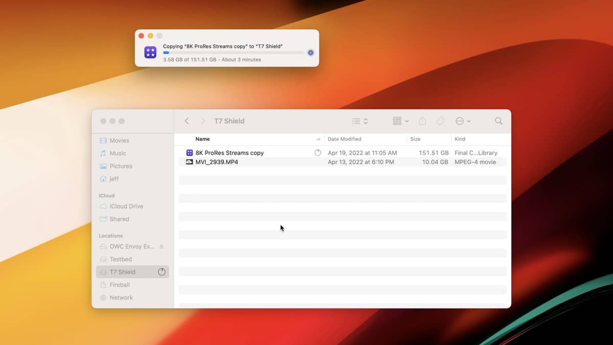This screenshot has height=345, width=613.
Task: Select Testbed volume in Locations
Action: point(121,259)
